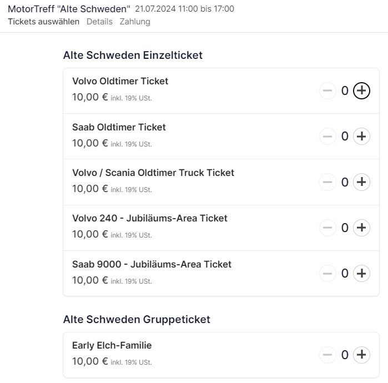Select the Volvo Oldtimer Ticket name
The height and width of the screenshot is (383, 388).
[120, 81]
